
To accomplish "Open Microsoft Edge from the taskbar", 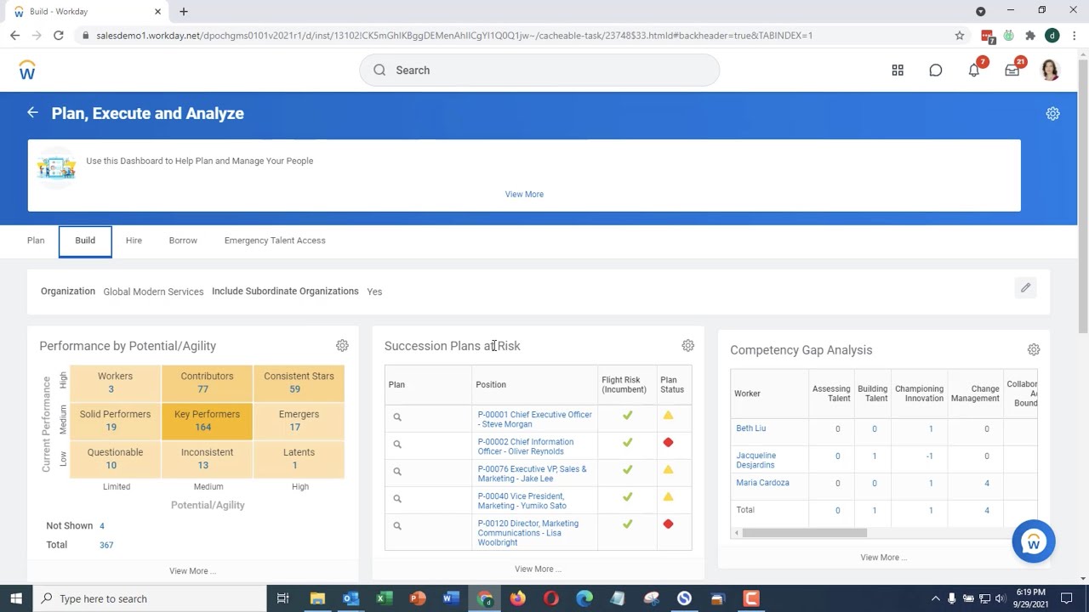I will click(x=584, y=598).
